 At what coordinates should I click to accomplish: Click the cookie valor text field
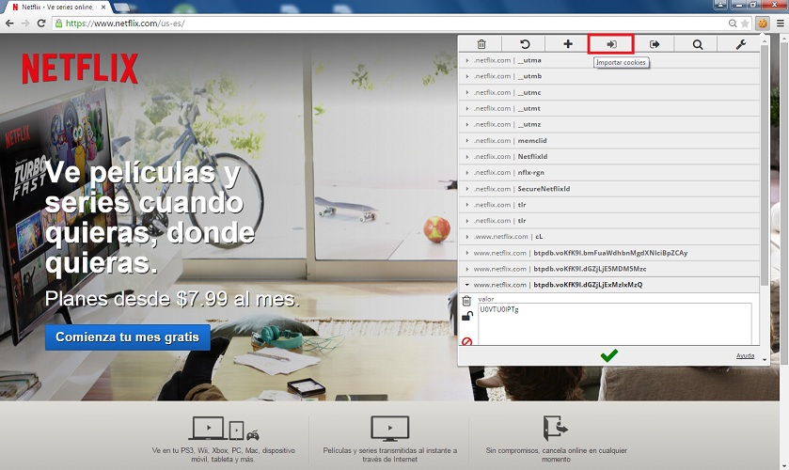tap(614, 323)
